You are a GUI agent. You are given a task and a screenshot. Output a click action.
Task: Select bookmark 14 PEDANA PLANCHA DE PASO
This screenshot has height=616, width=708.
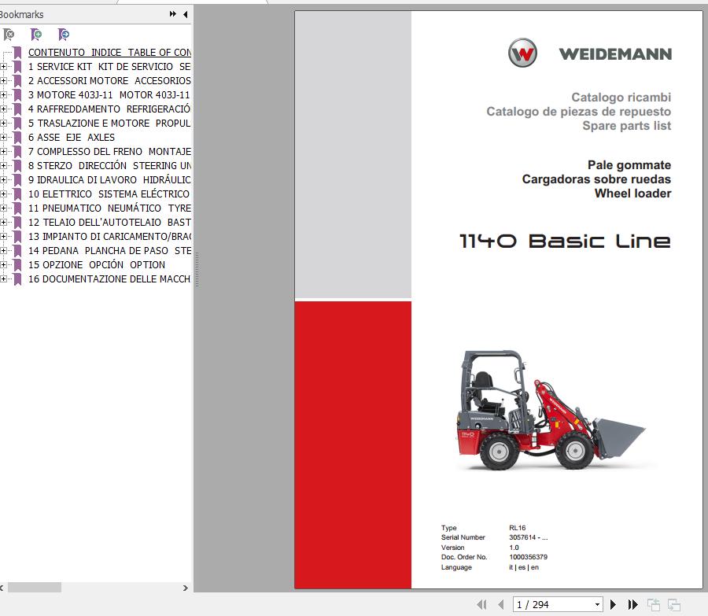click(x=109, y=250)
